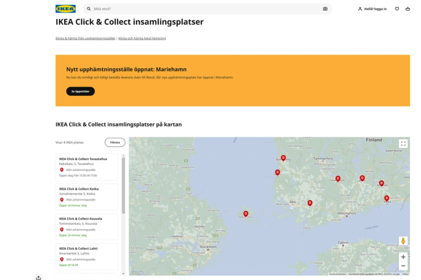
Task: Click the Lahti map marker
Action: (362, 178)
